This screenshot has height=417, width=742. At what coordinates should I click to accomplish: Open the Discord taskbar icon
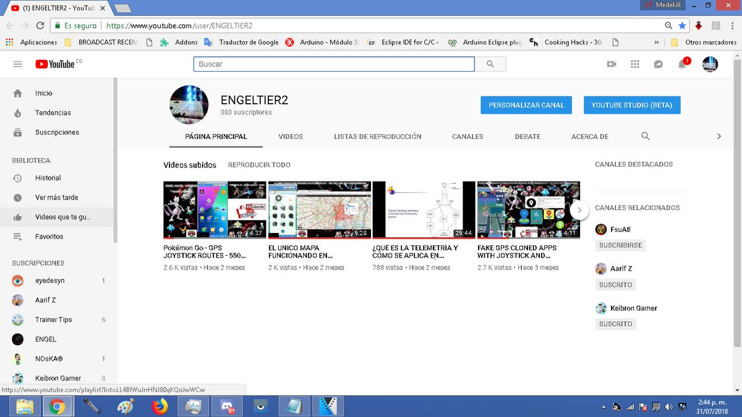[228, 406]
